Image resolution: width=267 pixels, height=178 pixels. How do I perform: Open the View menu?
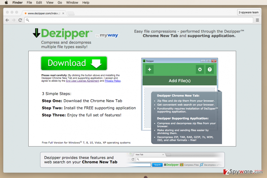point(50,3)
